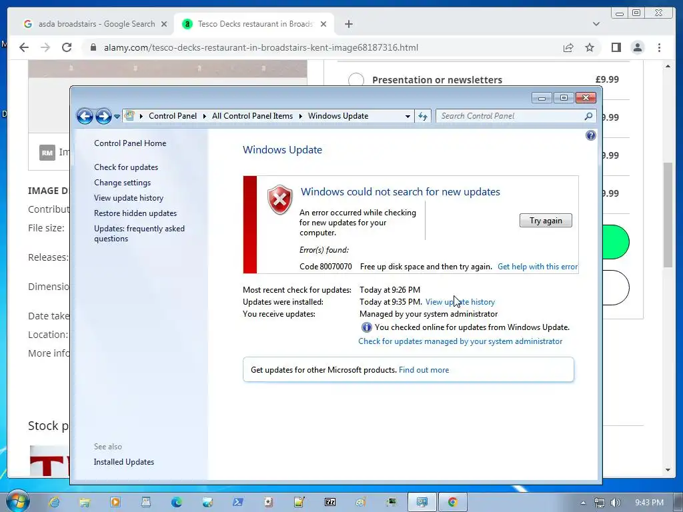
Task: Open Chrome tab search dropdown
Action: point(596,24)
